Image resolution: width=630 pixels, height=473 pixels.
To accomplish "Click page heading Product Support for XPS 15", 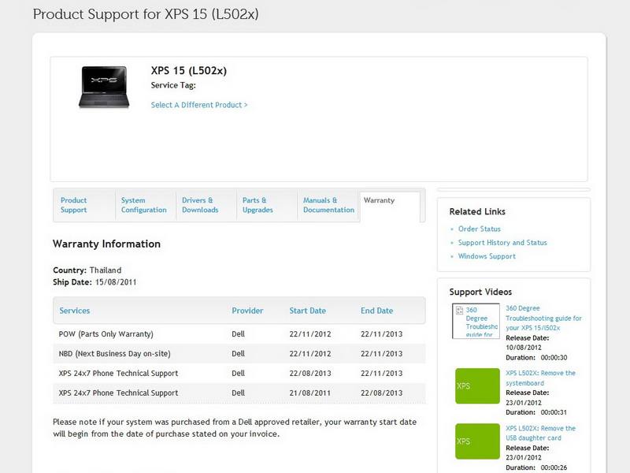I will tap(146, 14).
